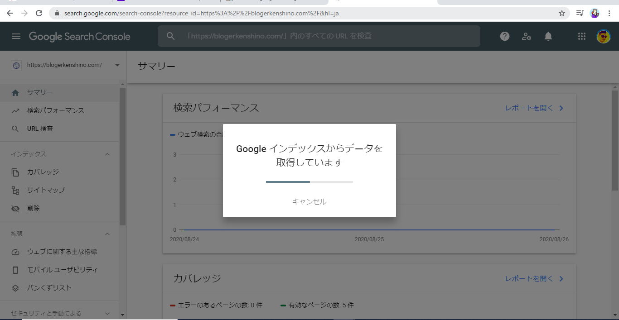
Task: Click the browser forward arrow
Action: 24,13
